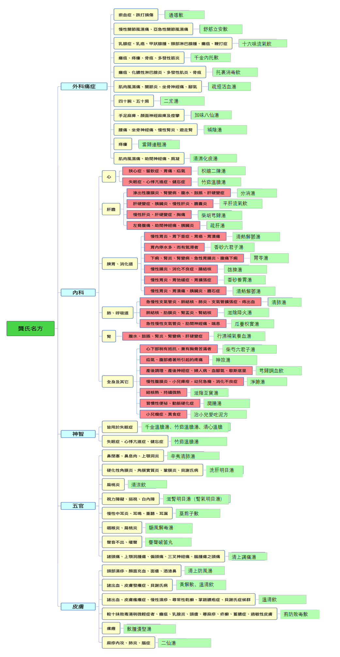
Task: Click the 全身及其它 node
Action: click(117, 382)
